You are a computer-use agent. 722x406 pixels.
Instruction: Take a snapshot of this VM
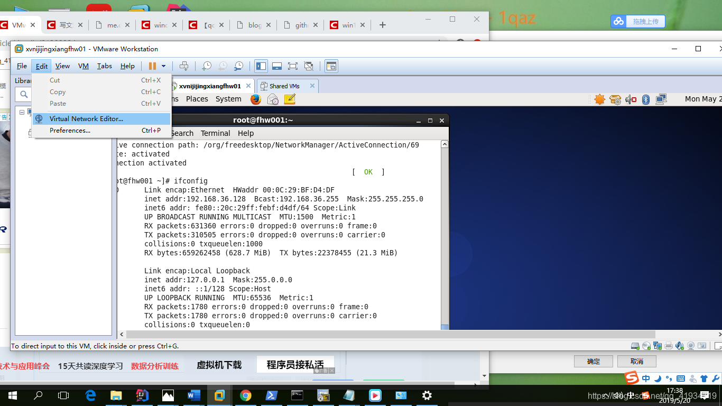click(207, 66)
